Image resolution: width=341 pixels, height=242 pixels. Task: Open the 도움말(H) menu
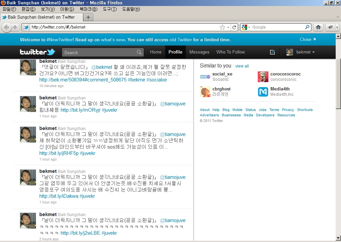point(131,9)
